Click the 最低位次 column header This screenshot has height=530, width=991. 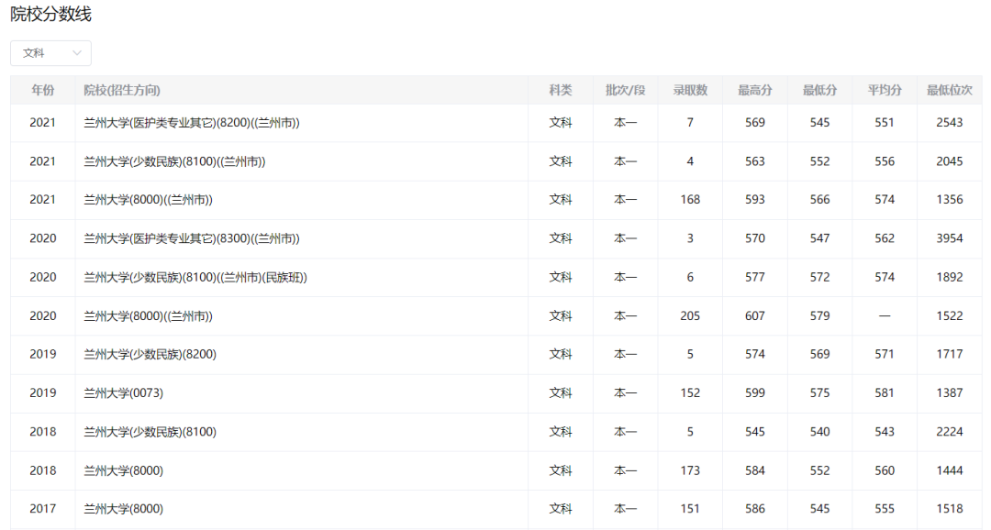click(949, 90)
